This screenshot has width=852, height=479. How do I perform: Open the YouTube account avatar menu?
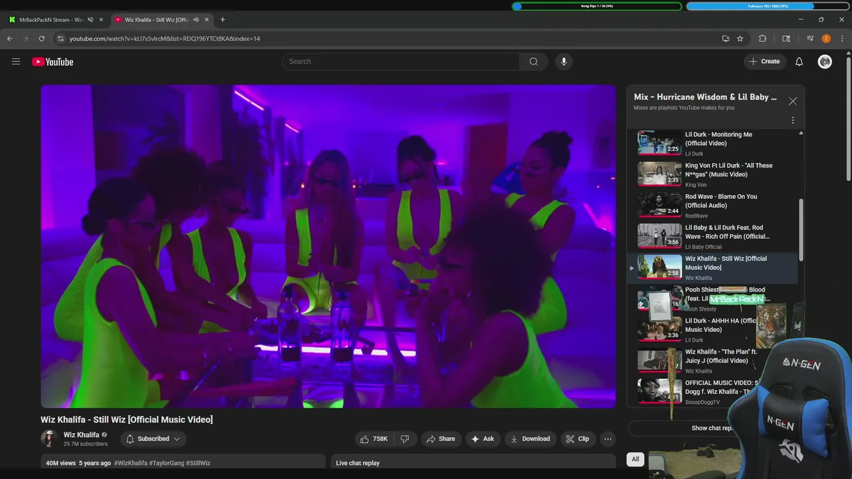click(825, 61)
